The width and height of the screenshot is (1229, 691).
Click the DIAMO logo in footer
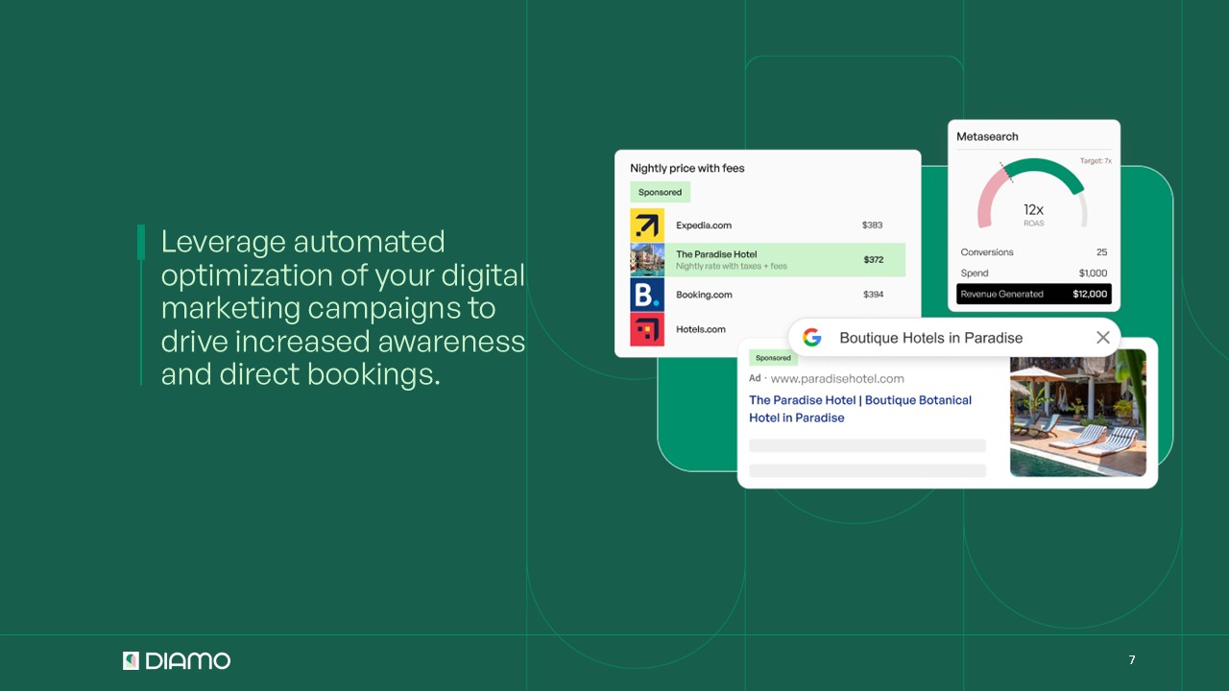click(x=177, y=660)
